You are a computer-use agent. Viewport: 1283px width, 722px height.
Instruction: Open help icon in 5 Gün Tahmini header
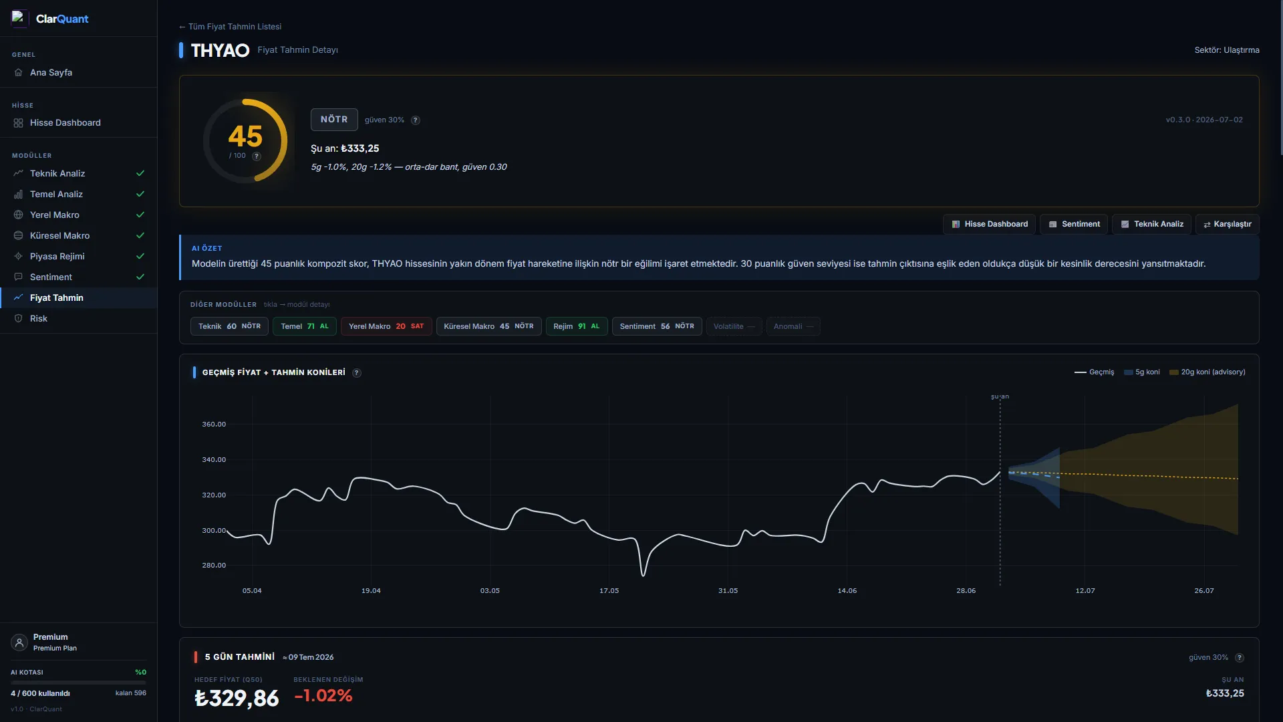pyautogui.click(x=1240, y=658)
